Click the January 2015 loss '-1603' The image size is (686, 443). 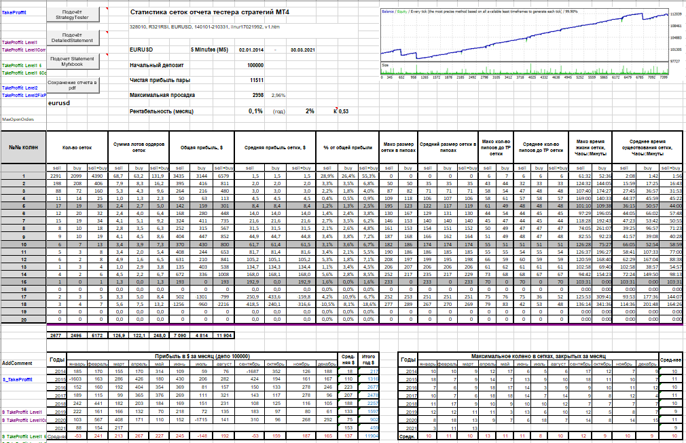coord(77,379)
